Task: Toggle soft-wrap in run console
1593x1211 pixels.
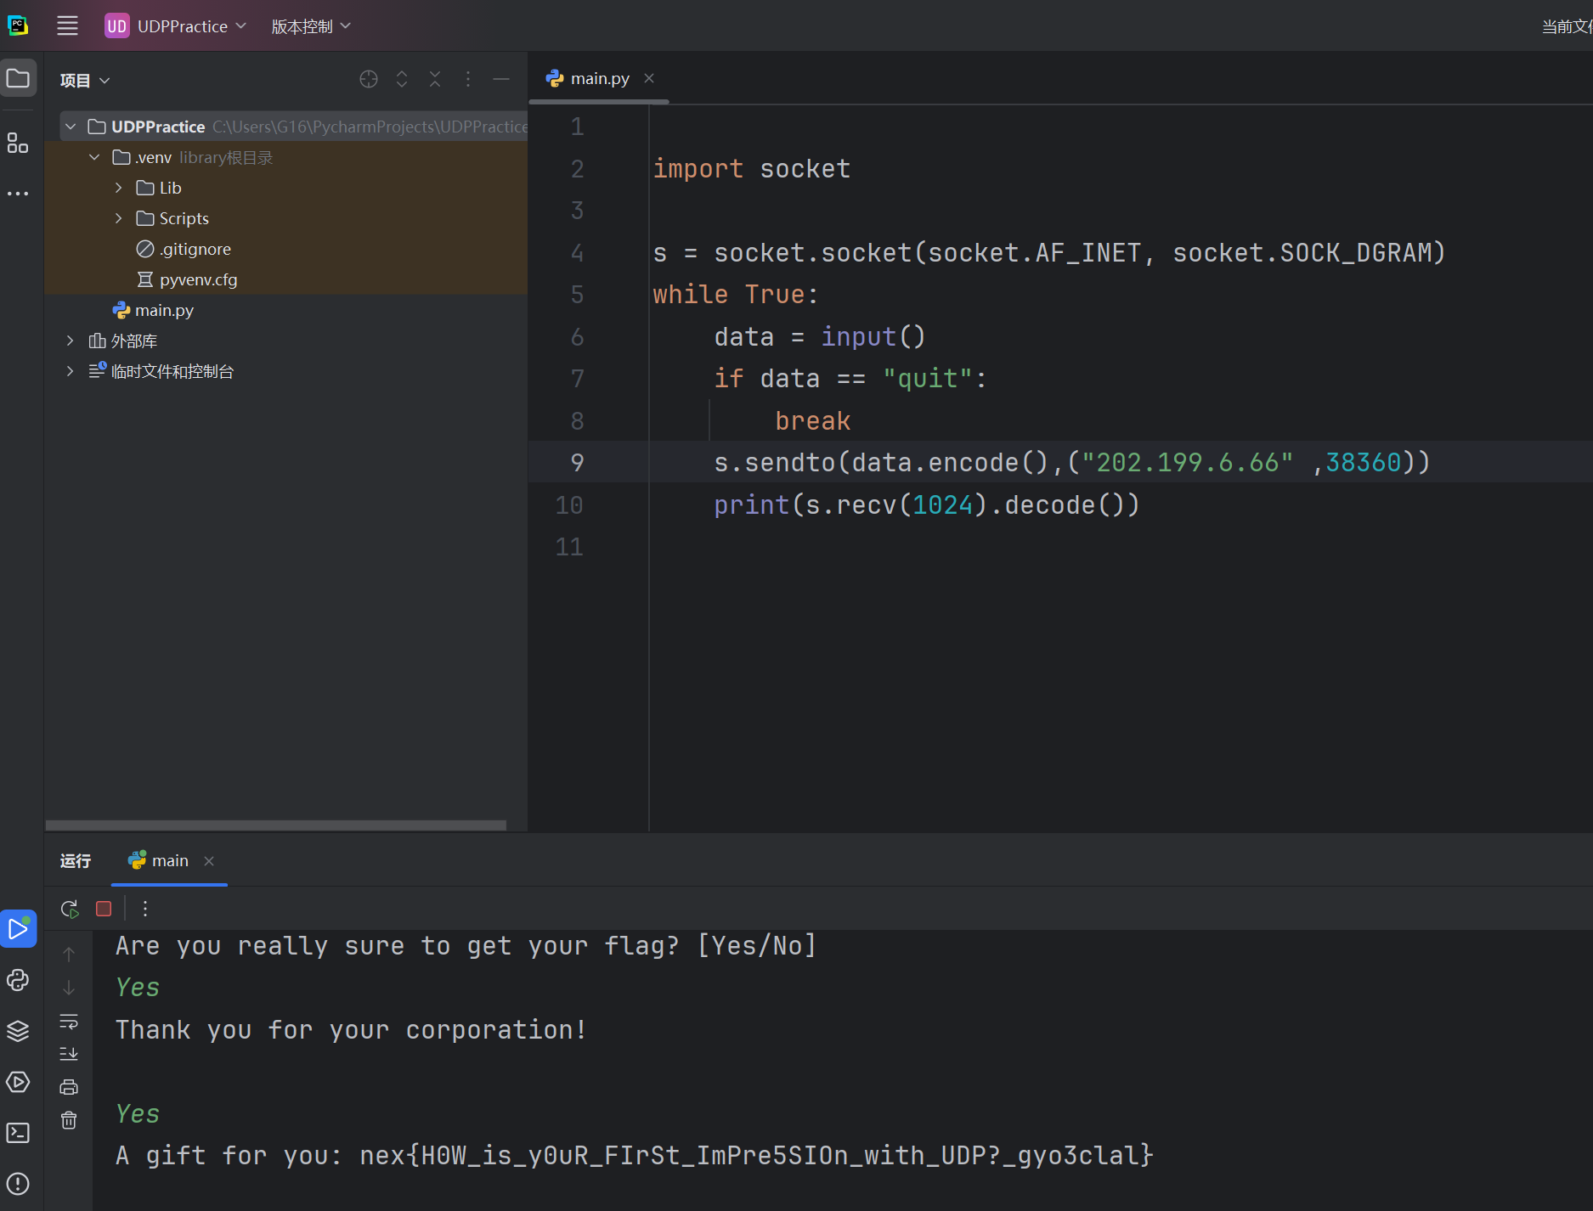Action: [x=69, y=1021]
